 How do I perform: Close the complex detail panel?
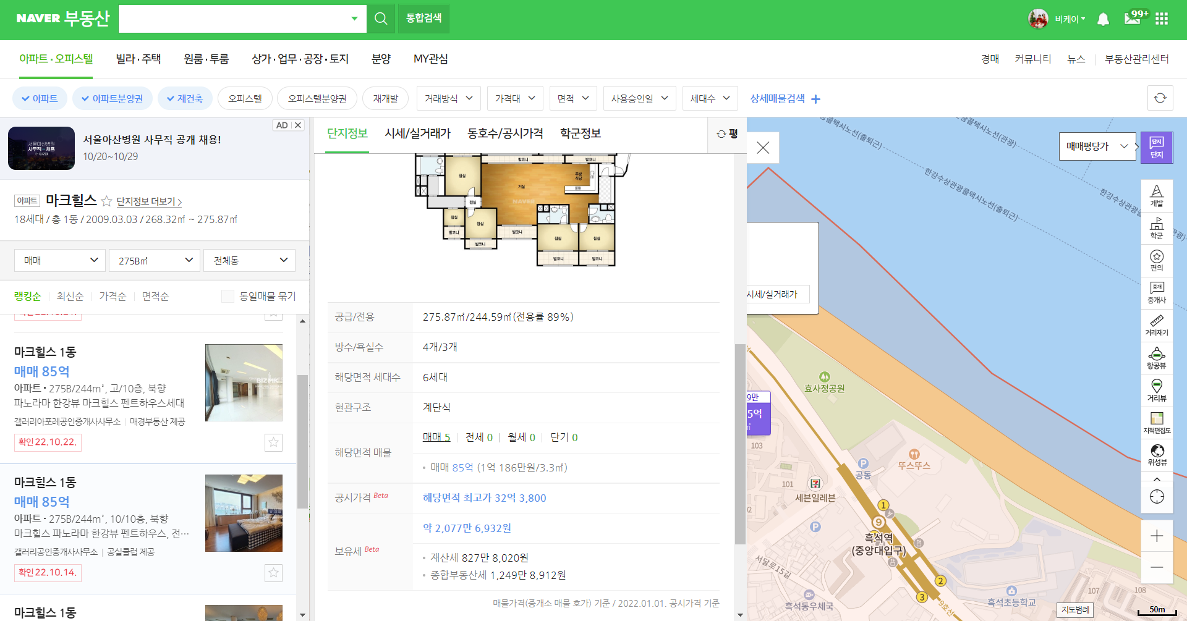coord(763,148)
